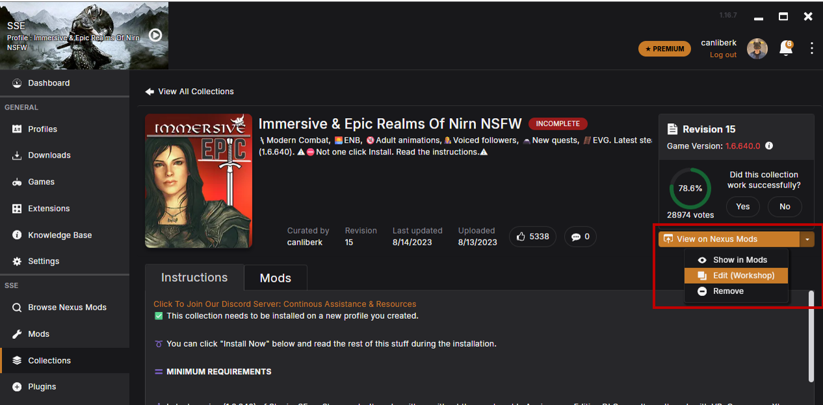This screenshot has height=405, width=823.
Task: Open the Discord server join link
Action: pos(284,304)
